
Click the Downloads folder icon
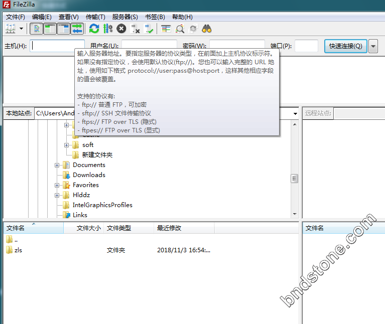(x=66, y=175)
